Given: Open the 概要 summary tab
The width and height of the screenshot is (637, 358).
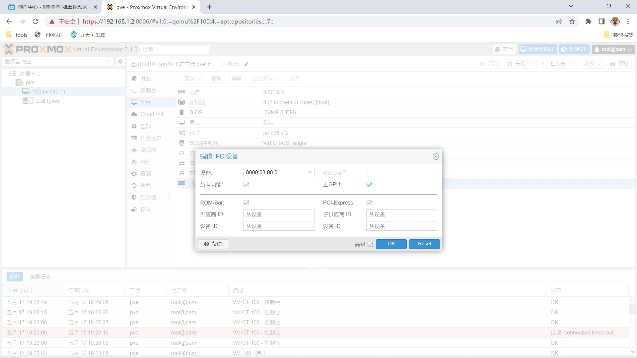Looking at the screenshot, I should (152, 79).
